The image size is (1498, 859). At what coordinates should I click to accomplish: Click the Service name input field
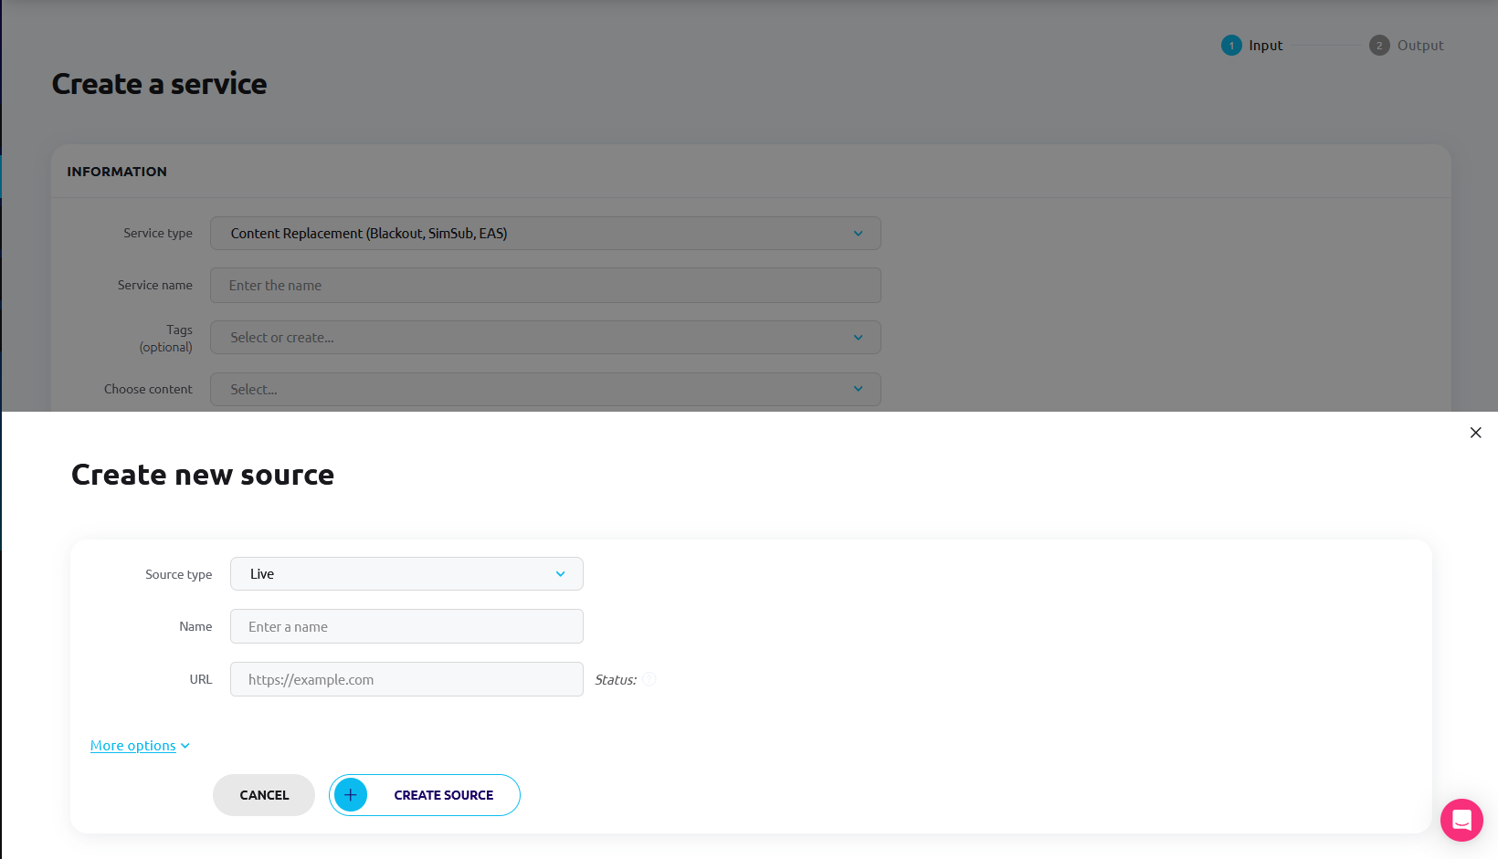[545, 286]
